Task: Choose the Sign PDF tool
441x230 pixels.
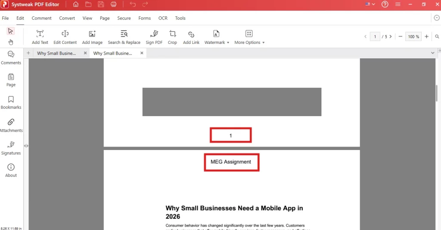Action: coord(154,37)
